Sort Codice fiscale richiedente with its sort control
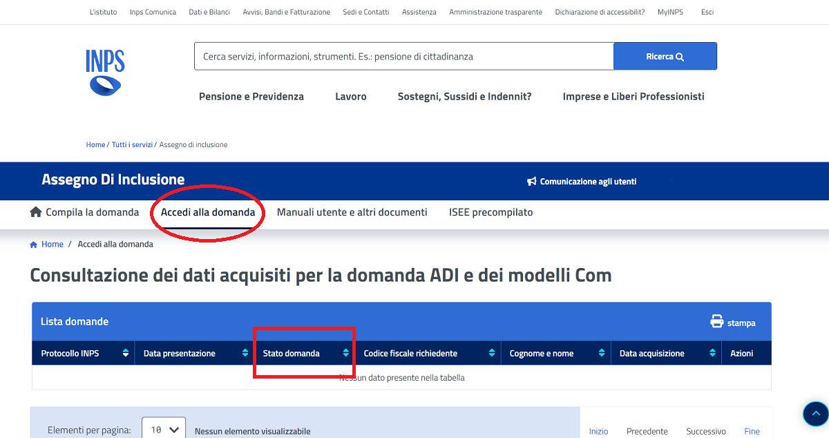This screenshot has width=829, height=438. pyautogui.click(x=493, y=352)
